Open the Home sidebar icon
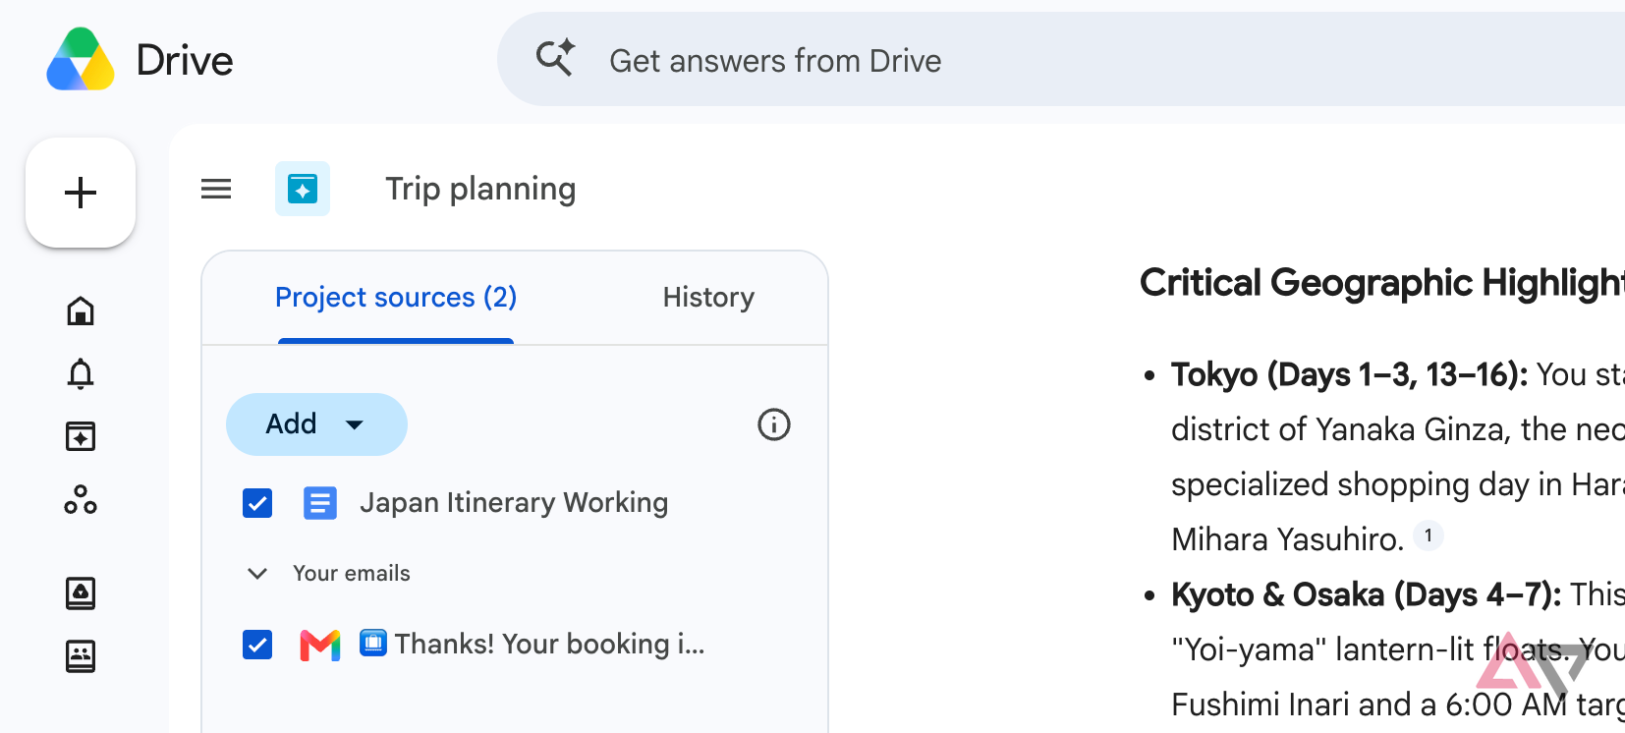 [81, 311]
